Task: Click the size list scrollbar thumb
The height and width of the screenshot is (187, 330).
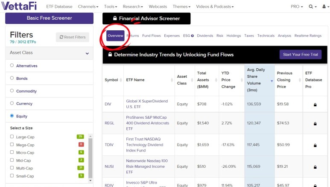Action: [x=90, y=158]
